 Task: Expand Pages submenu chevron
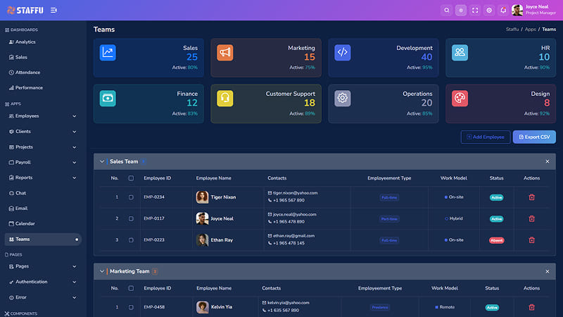[x=75, y=266]
